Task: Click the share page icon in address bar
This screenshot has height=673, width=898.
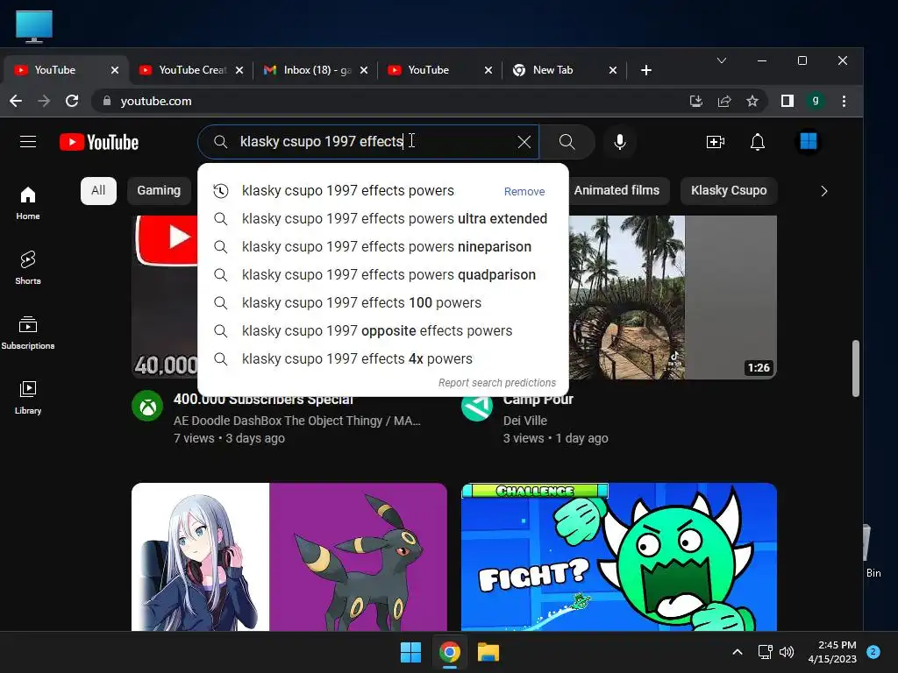Action: coord(723,102)
